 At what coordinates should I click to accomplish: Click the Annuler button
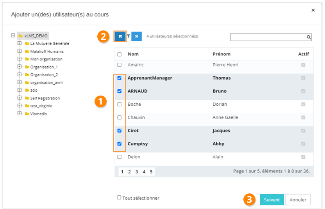coord(298,200)
